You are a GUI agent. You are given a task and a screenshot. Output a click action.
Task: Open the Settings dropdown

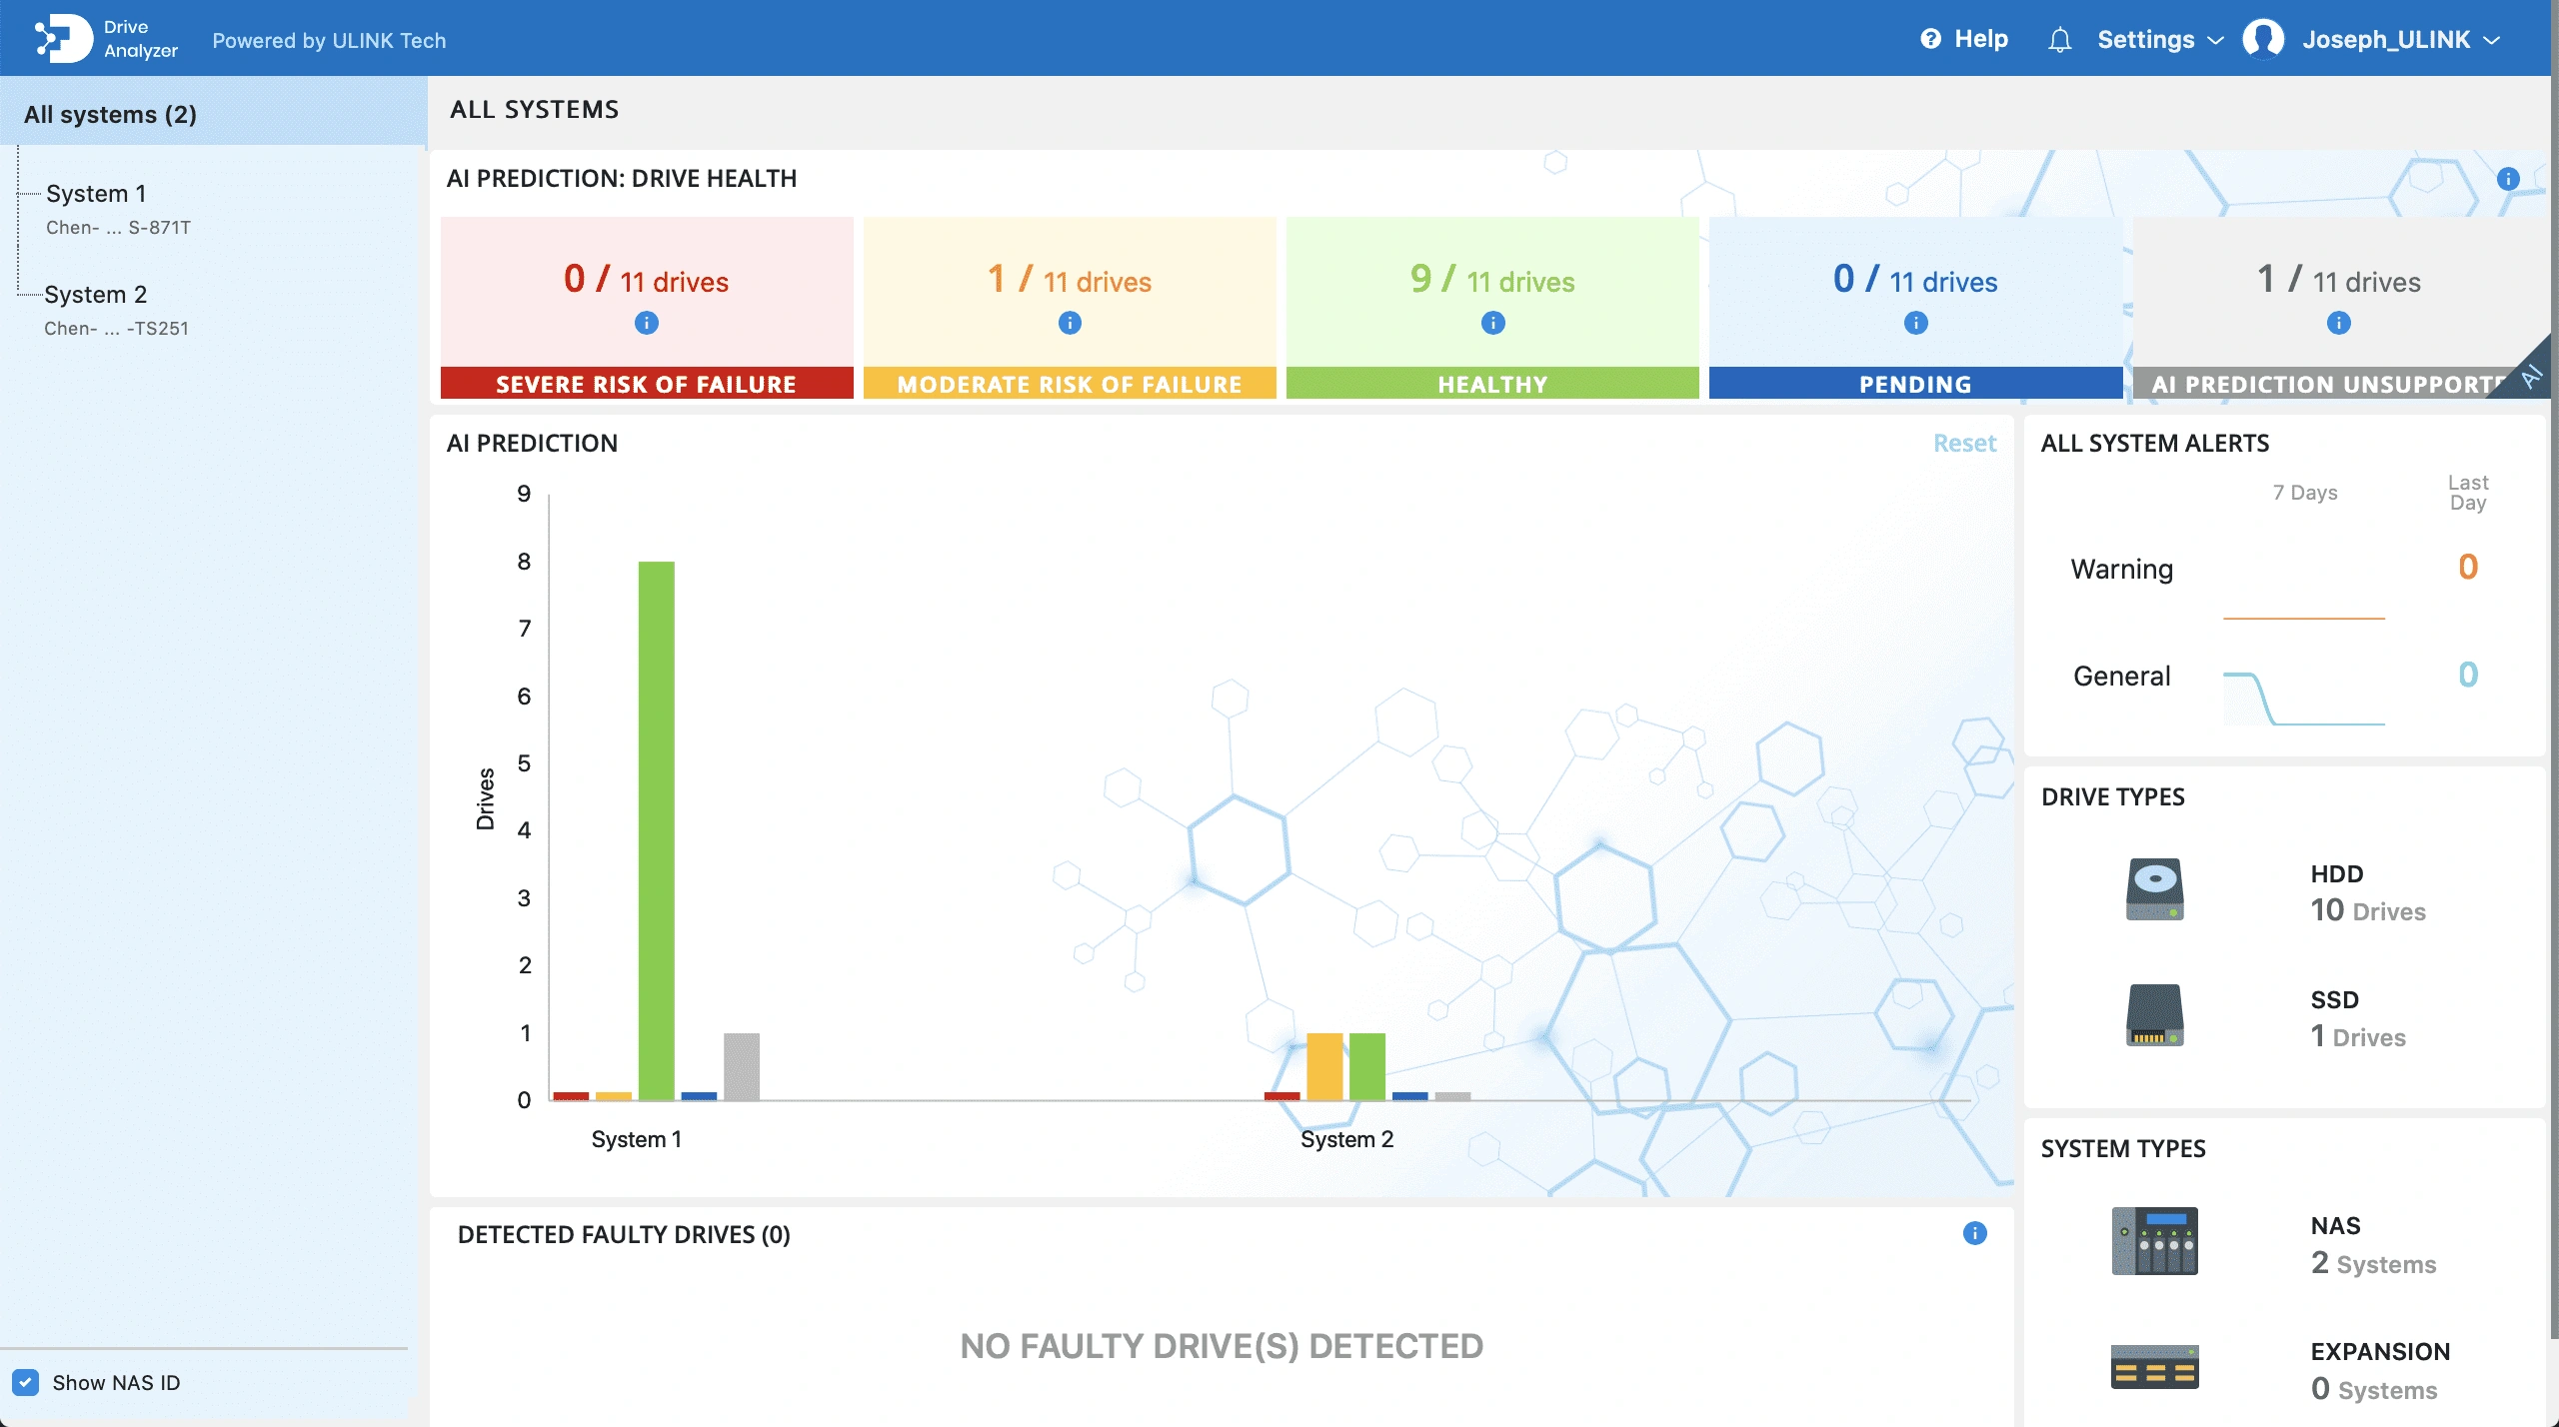click(2159, 39)
